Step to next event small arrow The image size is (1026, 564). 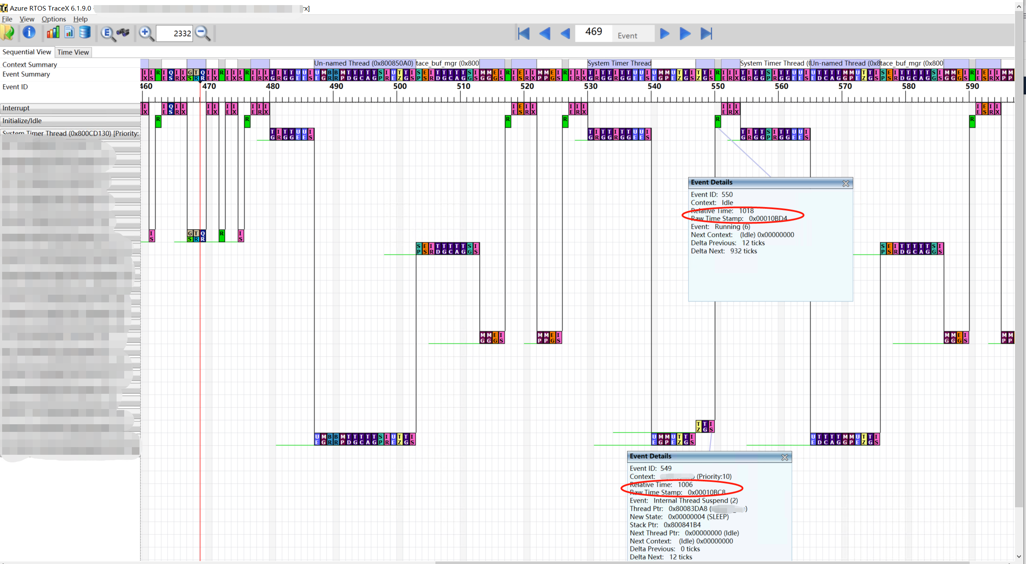point(664,33)
